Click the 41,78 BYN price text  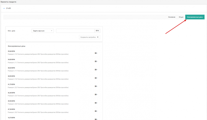point(11,84)
